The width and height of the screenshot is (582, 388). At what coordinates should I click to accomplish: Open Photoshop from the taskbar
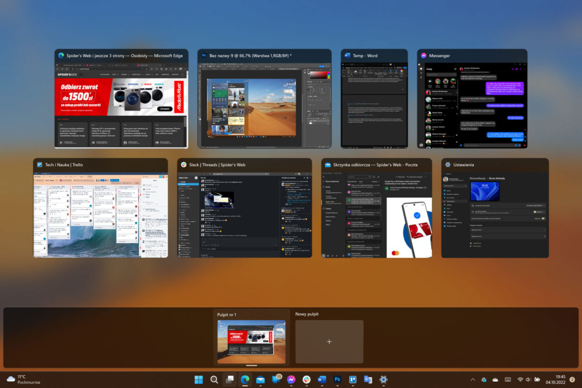(x=337, y=379)
